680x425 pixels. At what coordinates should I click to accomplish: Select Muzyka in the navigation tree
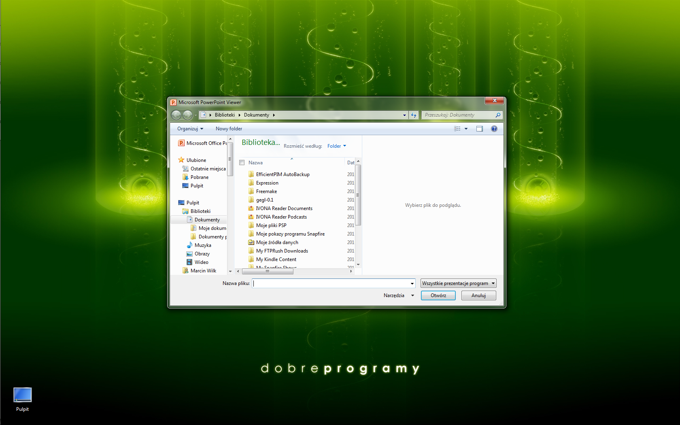(x=202, y=245)
